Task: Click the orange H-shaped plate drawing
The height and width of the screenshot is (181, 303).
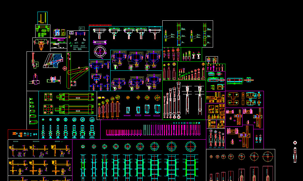Action: point(233,99)
